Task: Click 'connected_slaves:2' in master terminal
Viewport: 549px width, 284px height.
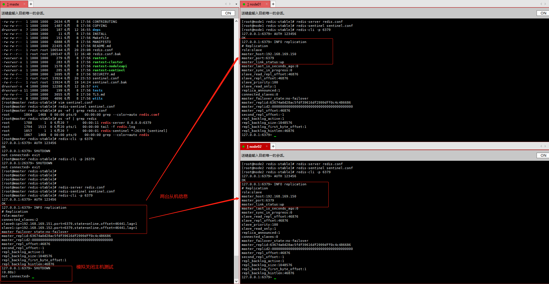Action: coord(20,220)
